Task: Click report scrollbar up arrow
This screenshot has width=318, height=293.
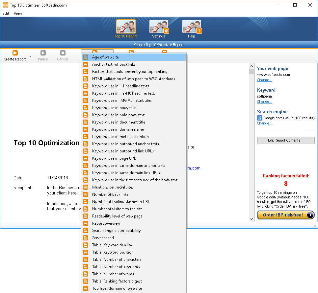Action: [252, 66]
